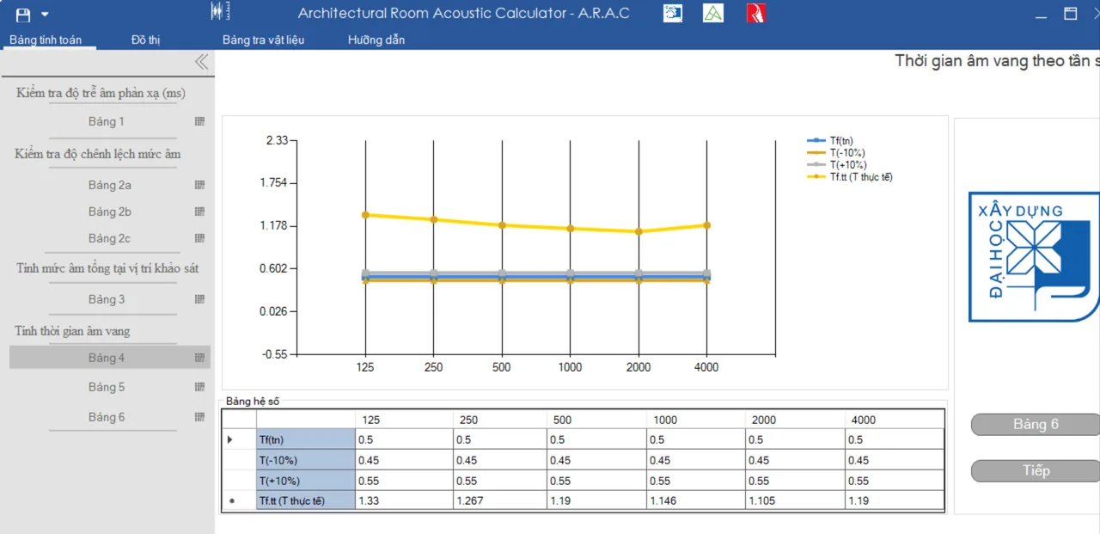This screenshot has width=1100, height=534.
Task: Open the Bảng tra vật liệu tab
Action: (x=263, y=40)
